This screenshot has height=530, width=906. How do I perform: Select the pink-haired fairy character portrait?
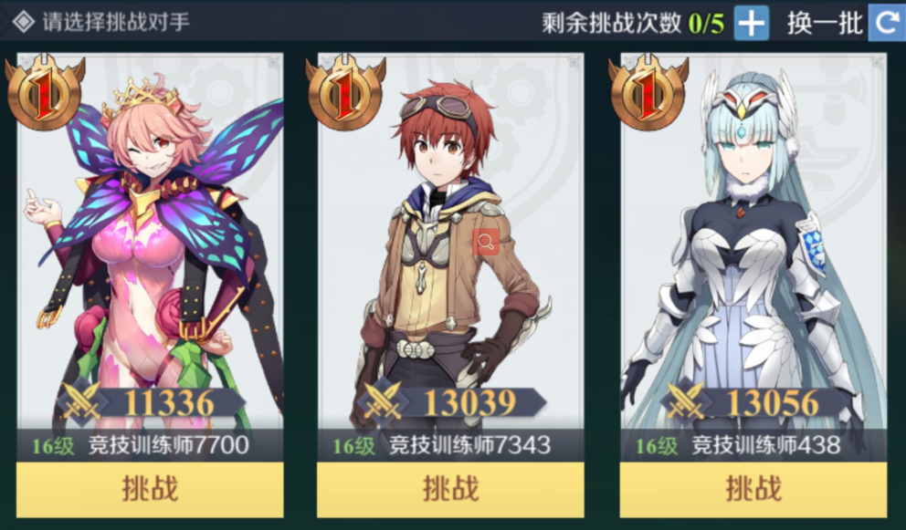click(x=150, y=243)
